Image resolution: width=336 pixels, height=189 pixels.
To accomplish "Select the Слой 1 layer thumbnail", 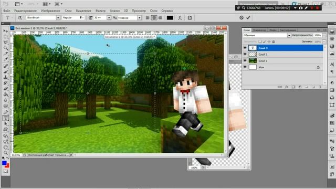I will (253, 61).
